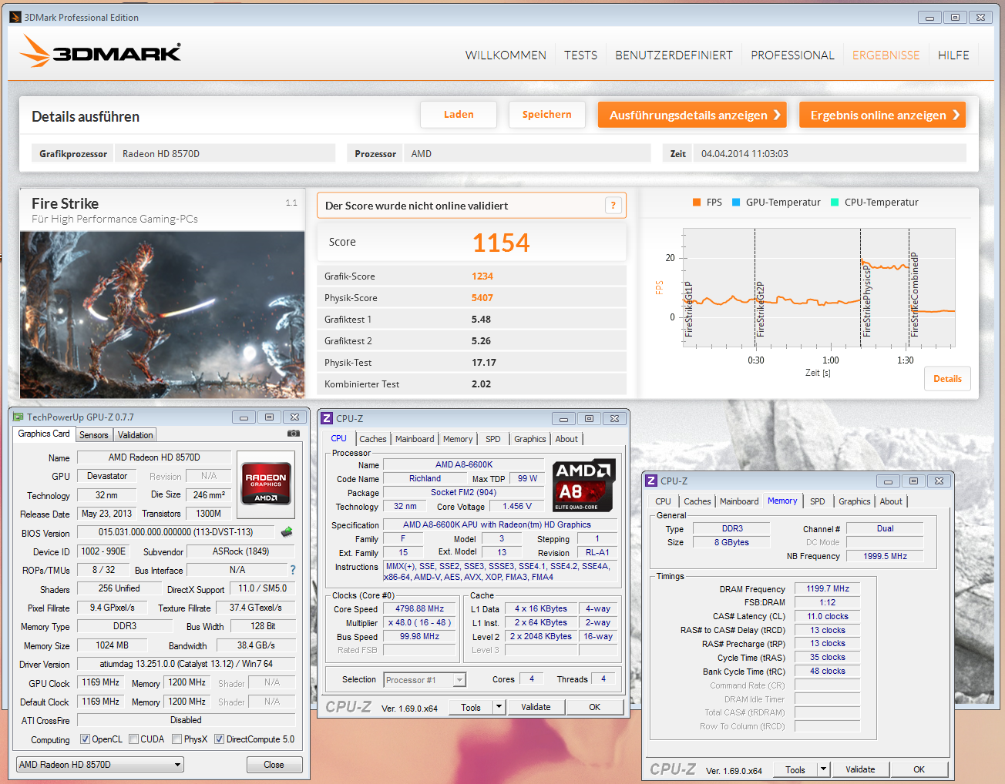Click the GPU-Z title bar application icon
This screenshot has width=1005, height=784.
(18, 417)
